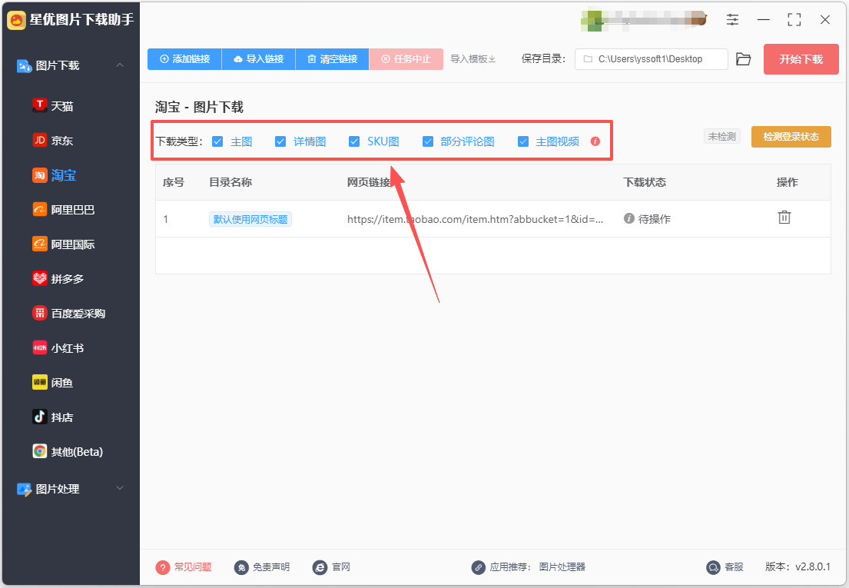The image size is (849, 588).
Task: Collapse the 图片下载 section chevron
Action: click(x=120, y=65)
